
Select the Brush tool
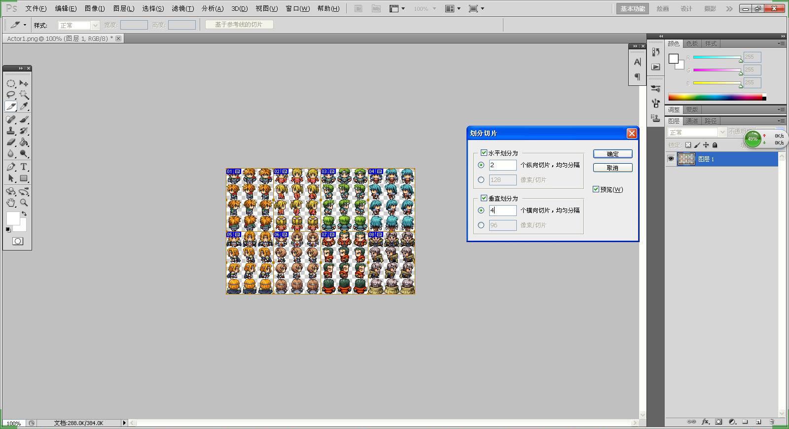24,119
